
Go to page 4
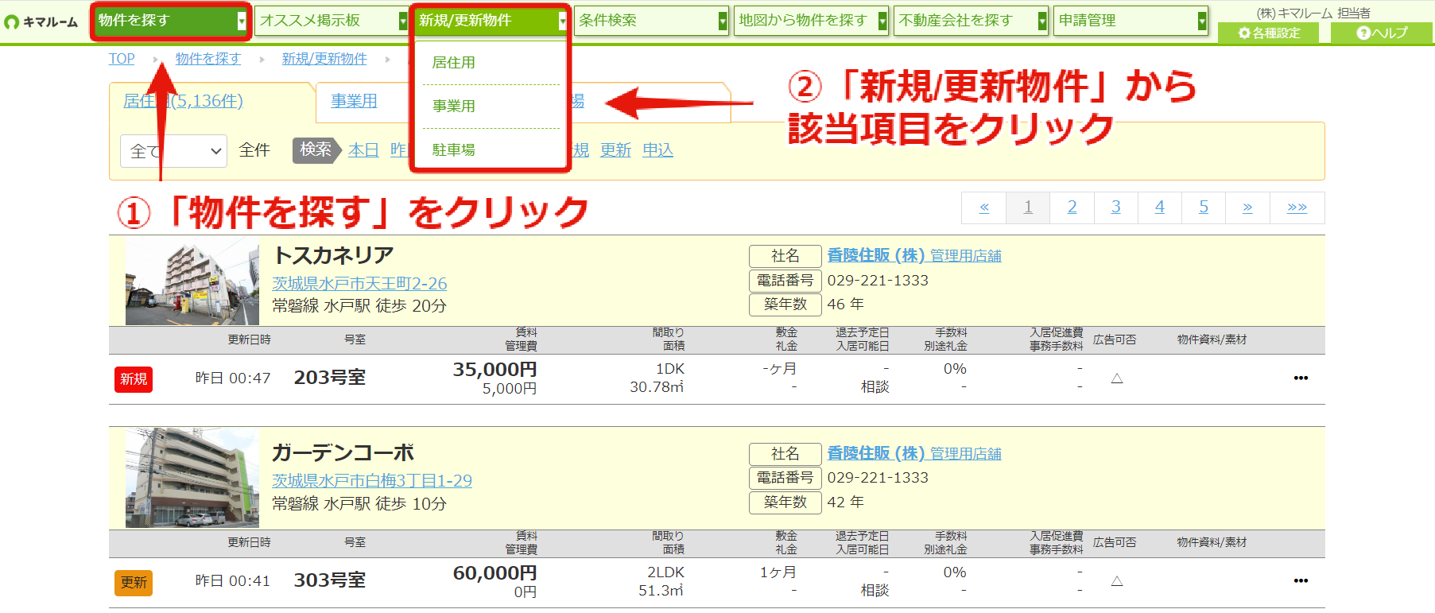(1159, 208)
